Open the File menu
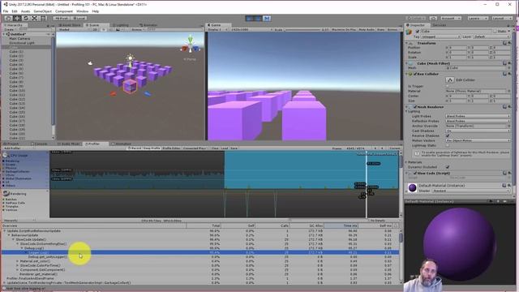Image resolution: width=519 pixels, height=292 pixels. [6, 11]
